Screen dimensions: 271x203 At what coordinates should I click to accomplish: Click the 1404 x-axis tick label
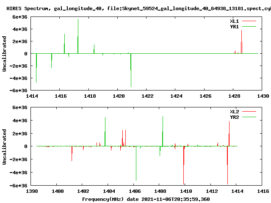click(109, 191)
